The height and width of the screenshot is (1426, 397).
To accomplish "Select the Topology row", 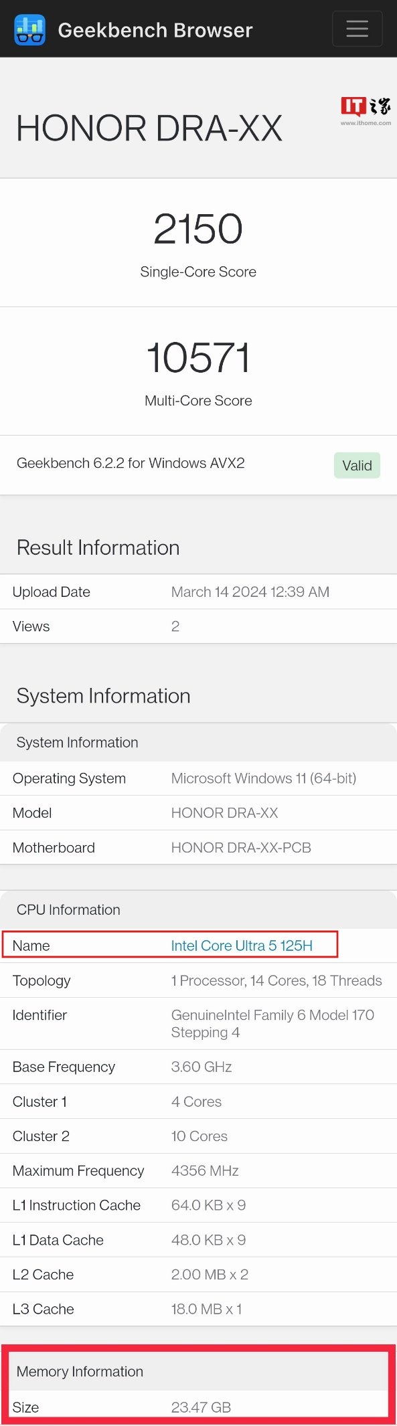I will click(x=198, y=981).
